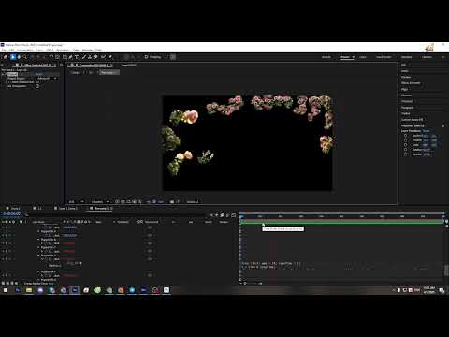Toggle the Scale stopwatch in Properties
Viewport: 449px width, 337px height.
click(x=405, y=145)
